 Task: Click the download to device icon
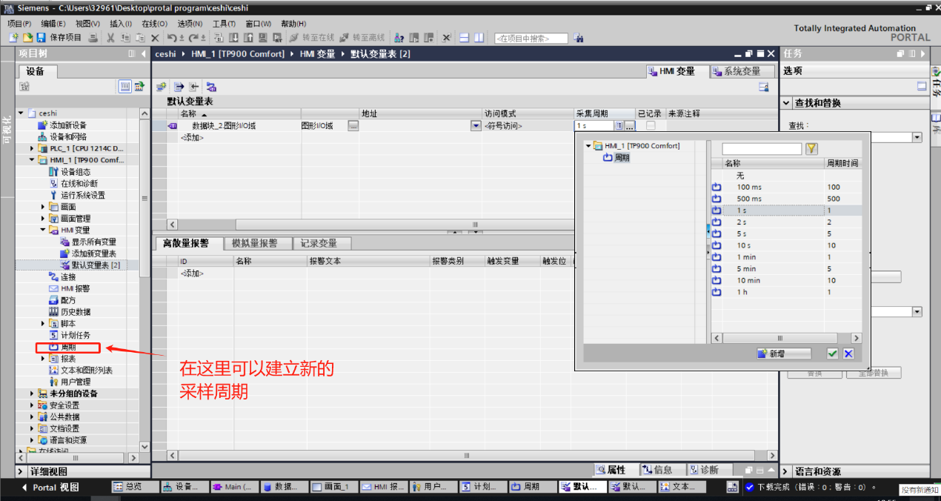tap(233, 38)
